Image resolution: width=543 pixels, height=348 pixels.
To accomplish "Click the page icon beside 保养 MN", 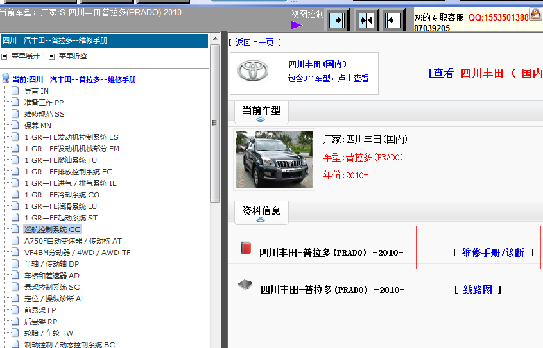I will [15, 125].
